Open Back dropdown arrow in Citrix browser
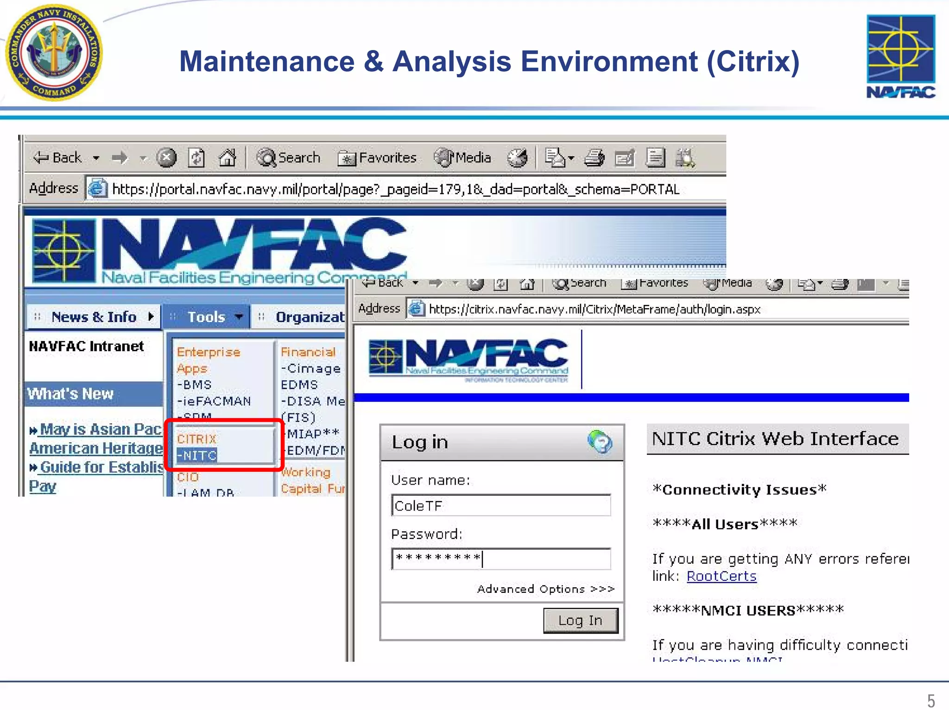Viewport: 949px width, 710px height. pos(415,282)
